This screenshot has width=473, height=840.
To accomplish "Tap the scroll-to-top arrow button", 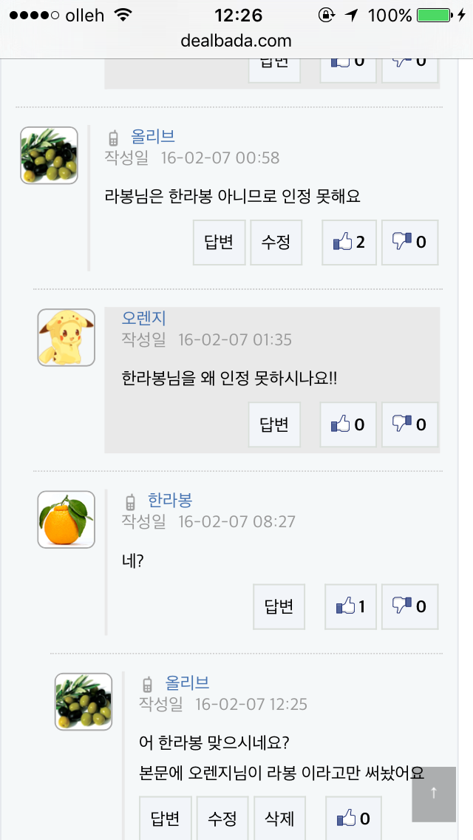I will click(434, 793).
